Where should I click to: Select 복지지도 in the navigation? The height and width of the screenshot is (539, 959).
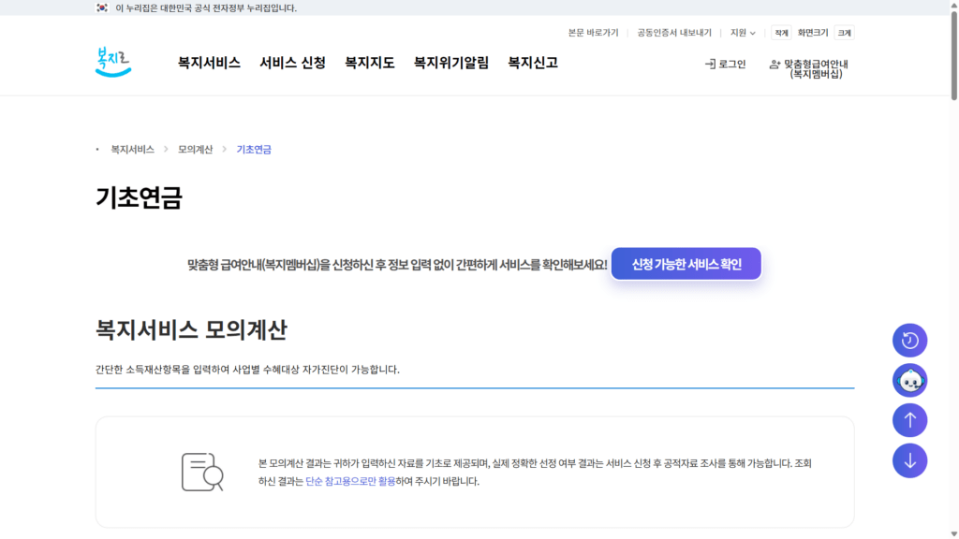click(x=369, y=63)
